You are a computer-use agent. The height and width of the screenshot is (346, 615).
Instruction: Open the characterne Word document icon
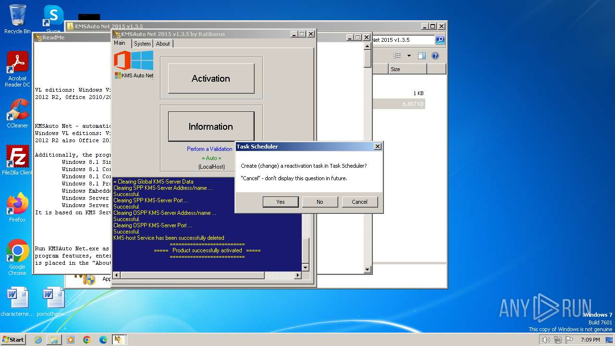point(17,302)
